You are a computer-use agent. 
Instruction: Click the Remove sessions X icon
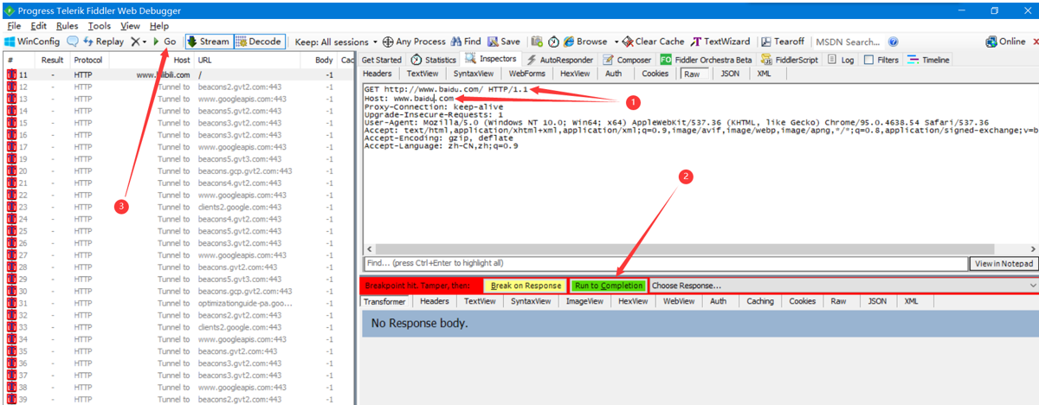point(135,42)
